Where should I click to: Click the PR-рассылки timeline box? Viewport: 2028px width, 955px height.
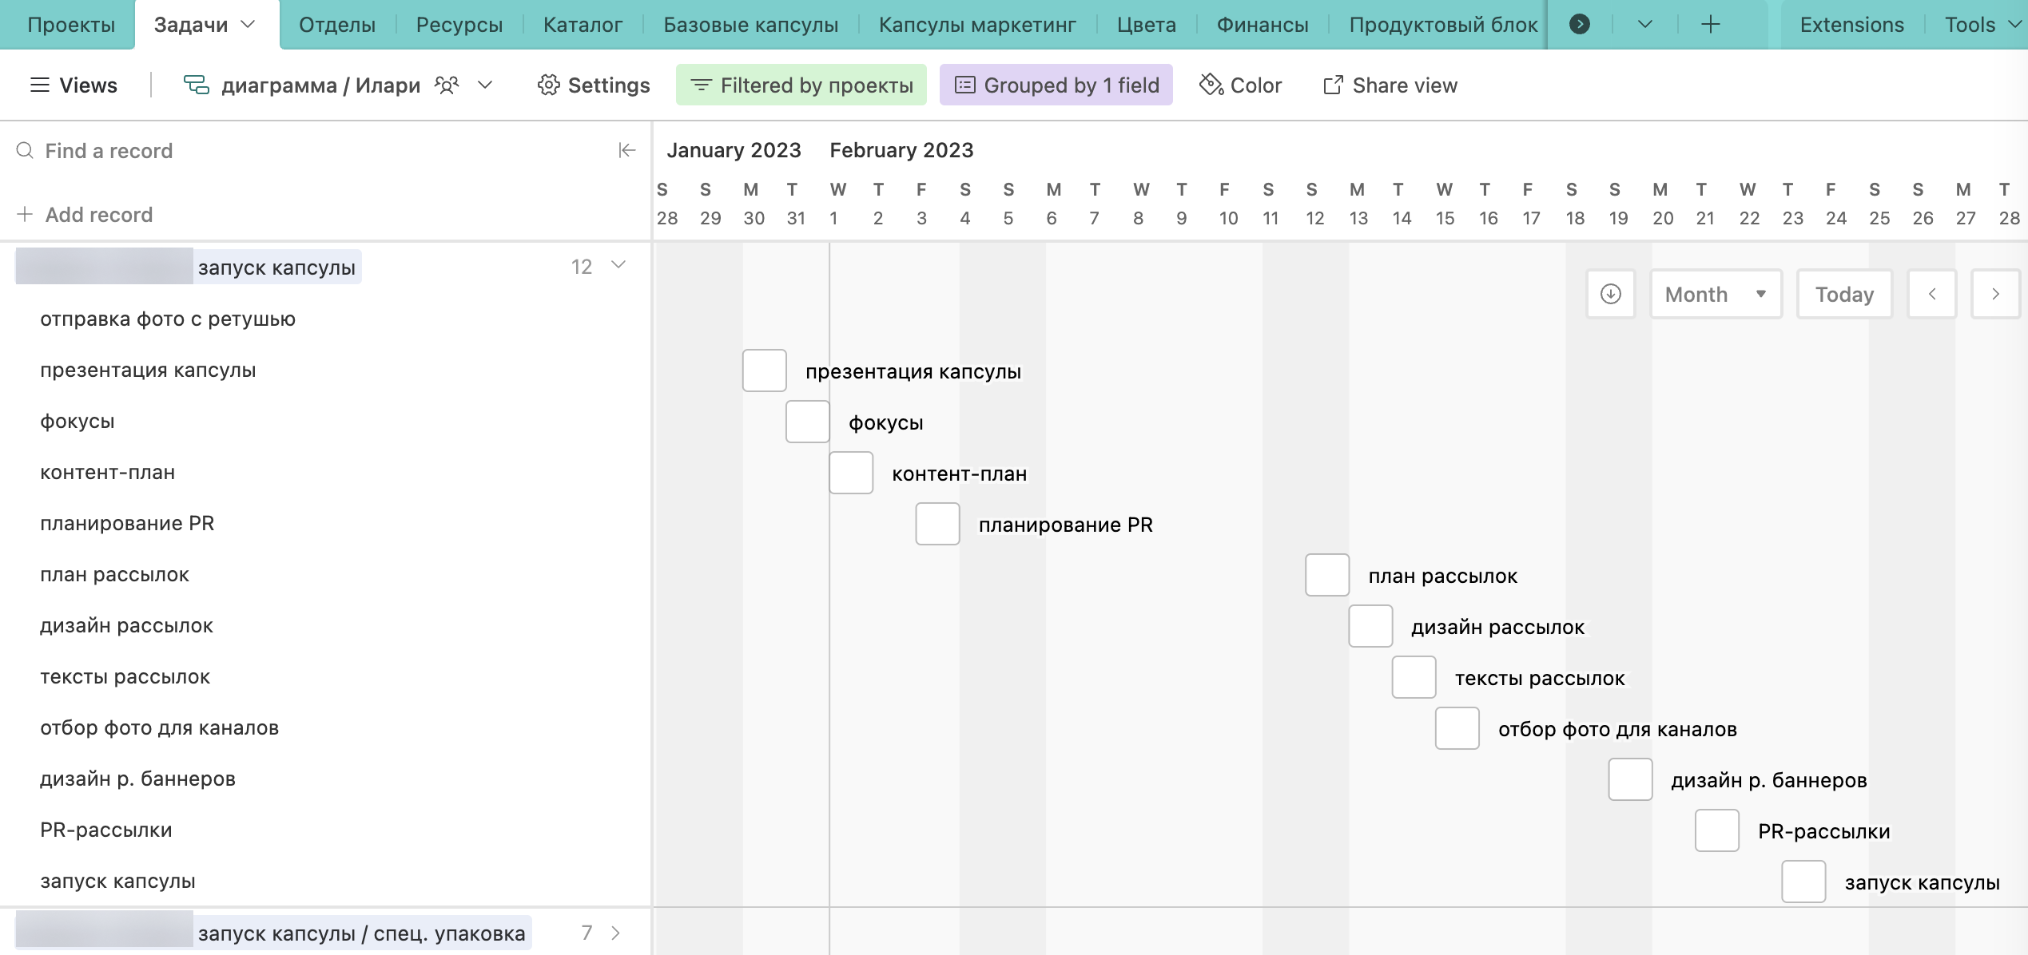[1716, 830]
